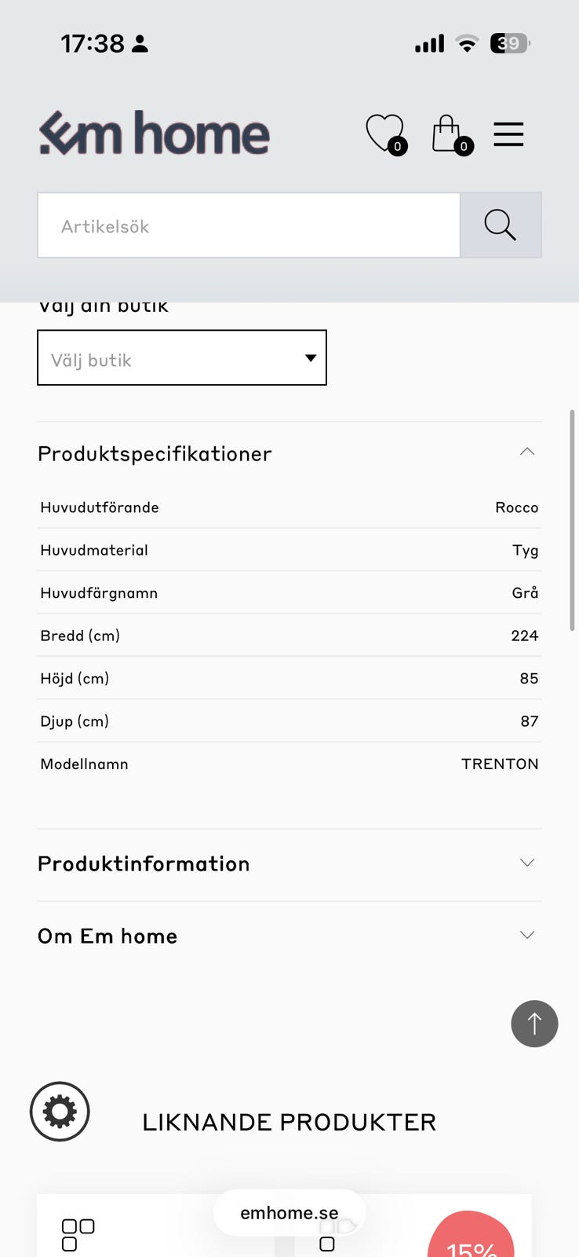
Task: Open the wishlist heart icon
Action: (x=384, y=134)
